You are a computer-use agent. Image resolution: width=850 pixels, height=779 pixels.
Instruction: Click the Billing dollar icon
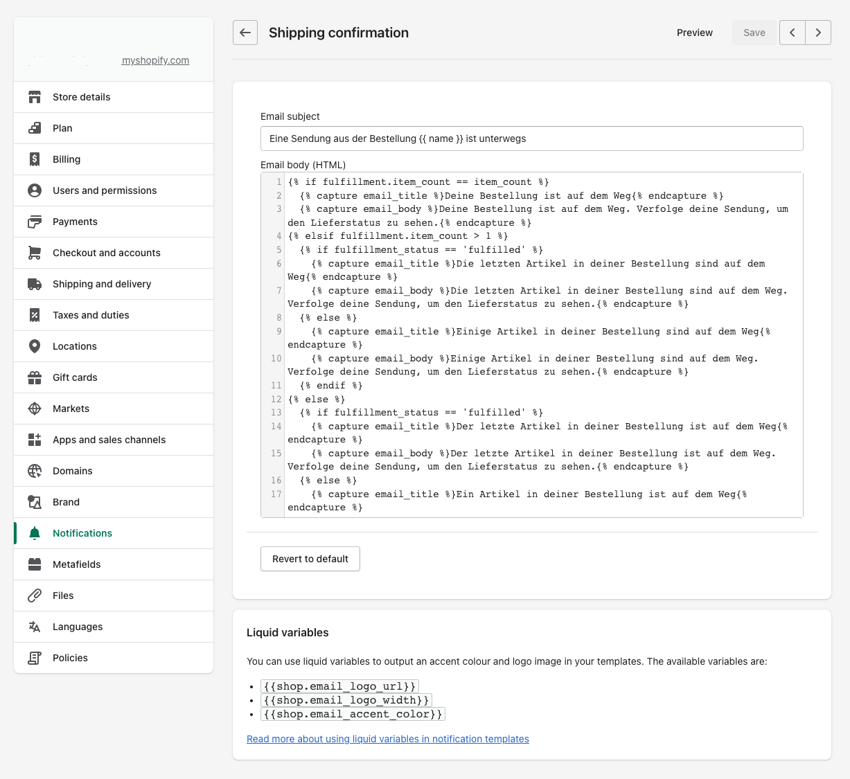35,159
